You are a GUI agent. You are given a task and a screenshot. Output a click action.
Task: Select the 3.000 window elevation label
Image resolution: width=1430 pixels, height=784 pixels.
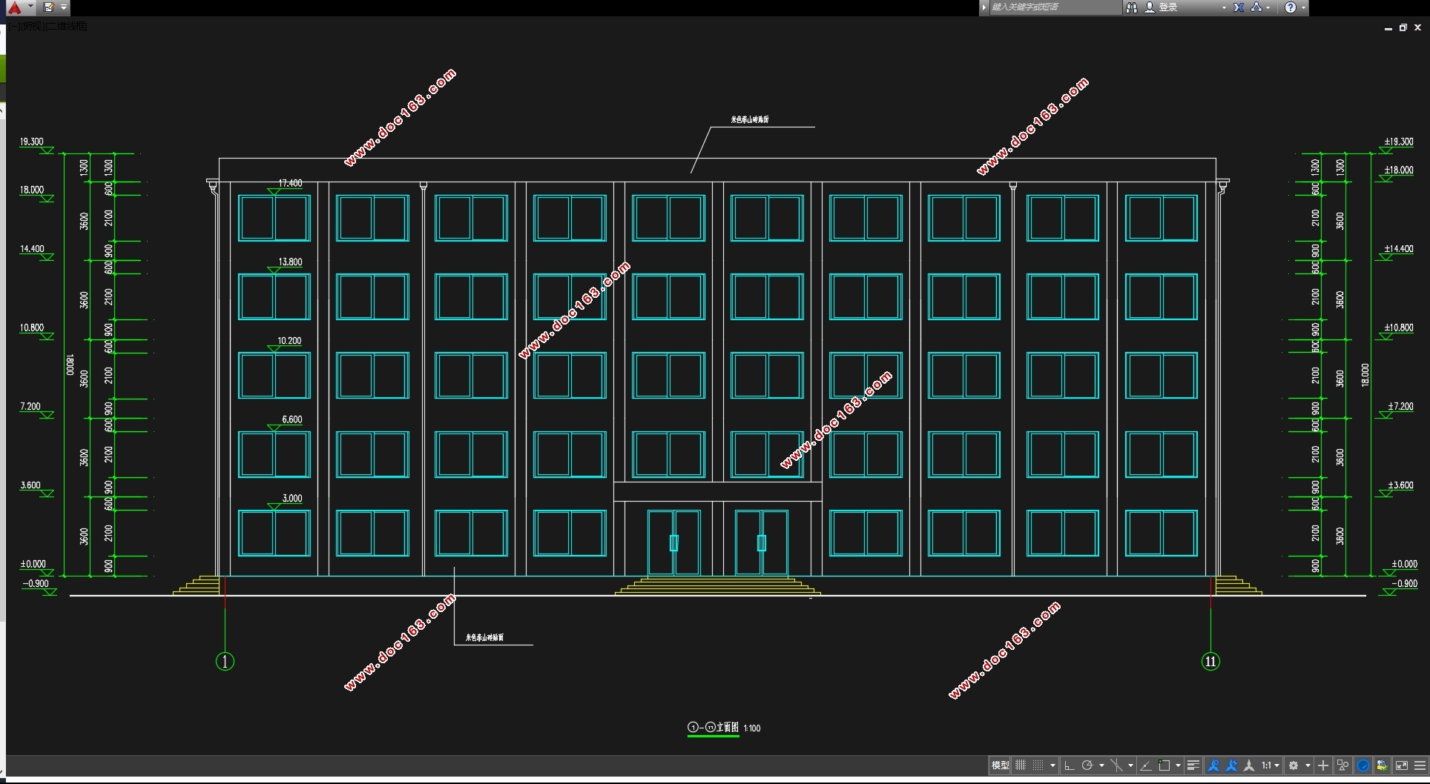[292, 499]
